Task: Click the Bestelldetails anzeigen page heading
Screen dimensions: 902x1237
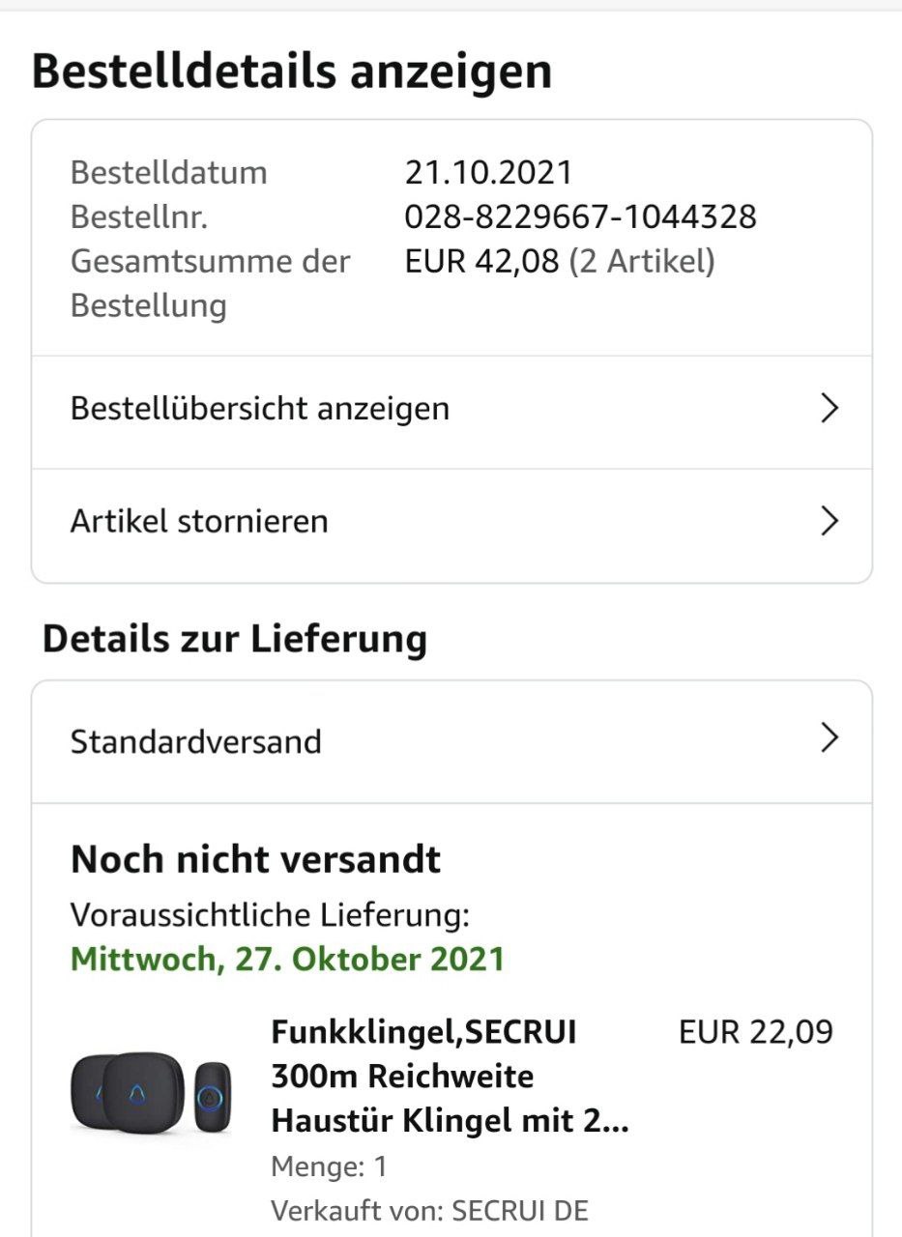Action: 292,72
